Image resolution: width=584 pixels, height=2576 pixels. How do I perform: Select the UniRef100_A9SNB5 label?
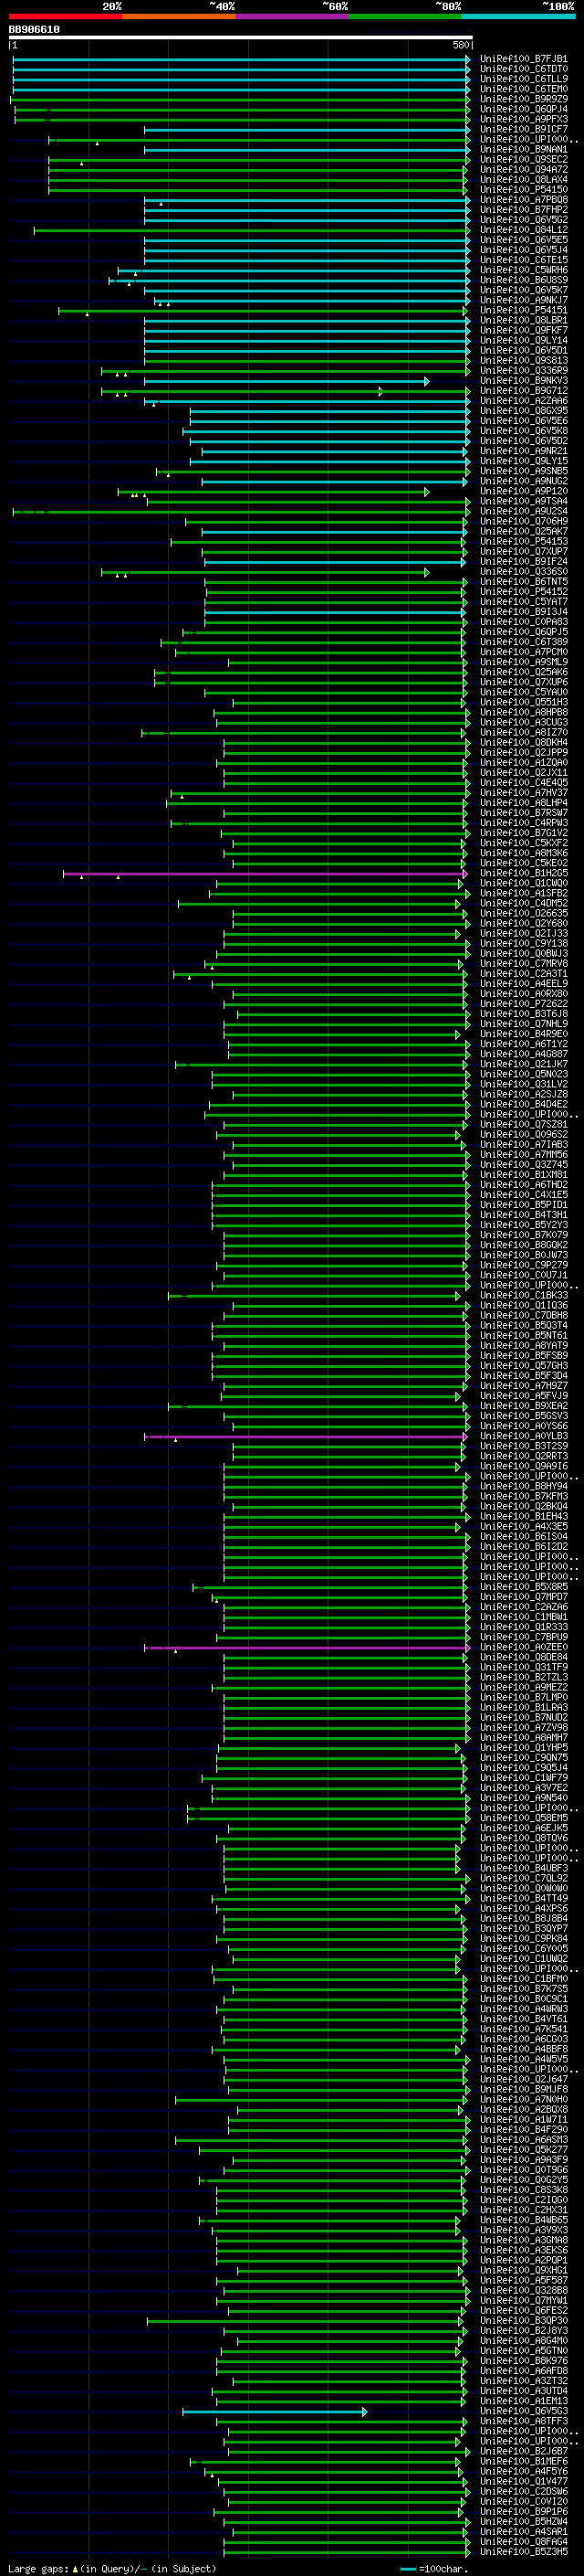click(524, 471)
